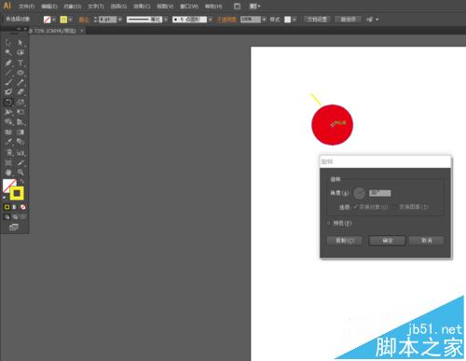Select the Scale tool
466x361 pixels.
[21, 102]
